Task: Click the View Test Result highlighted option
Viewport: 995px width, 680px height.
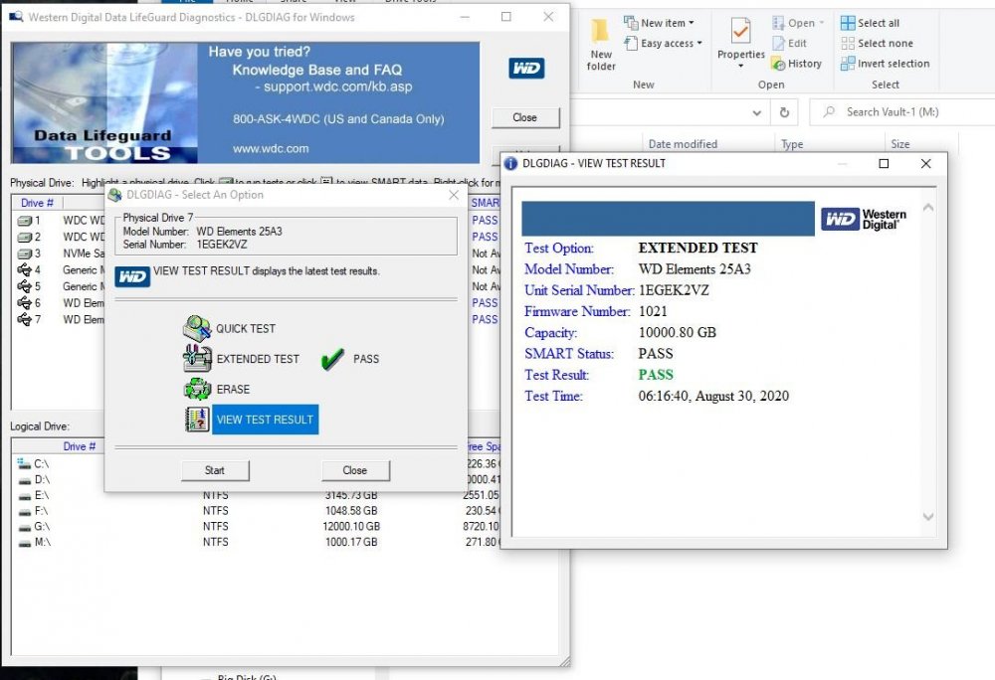Action: (266, 420)
